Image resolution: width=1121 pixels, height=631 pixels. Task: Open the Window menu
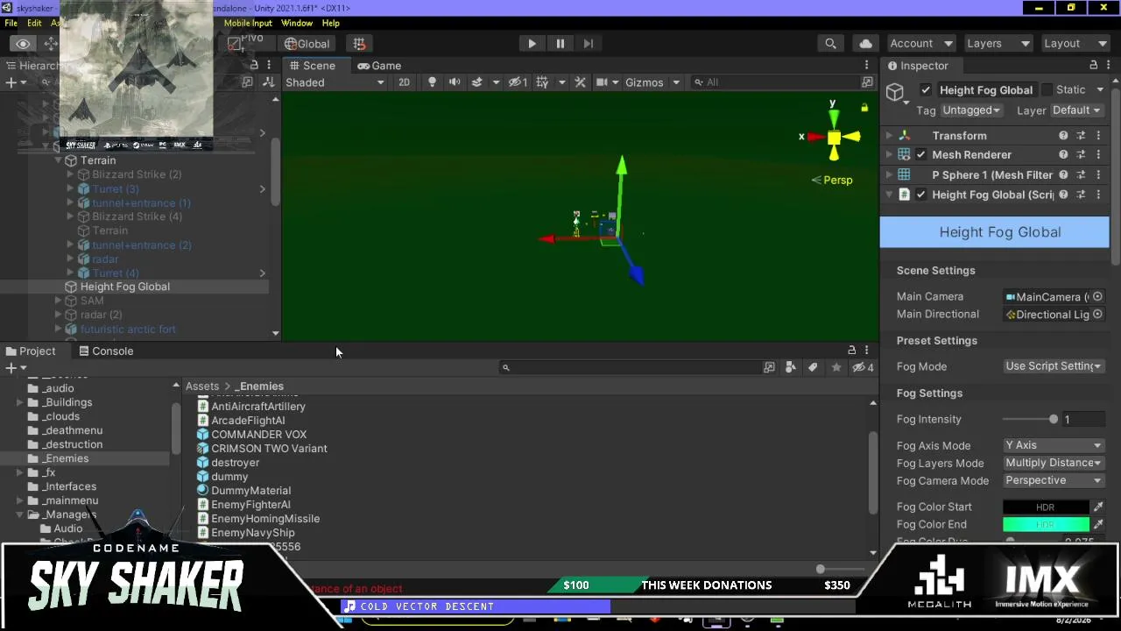click(297, 24)
